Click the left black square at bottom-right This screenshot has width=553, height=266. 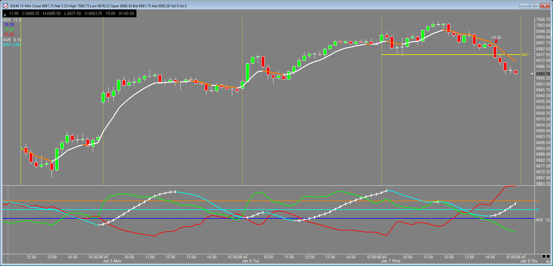[x=544, y=256]
